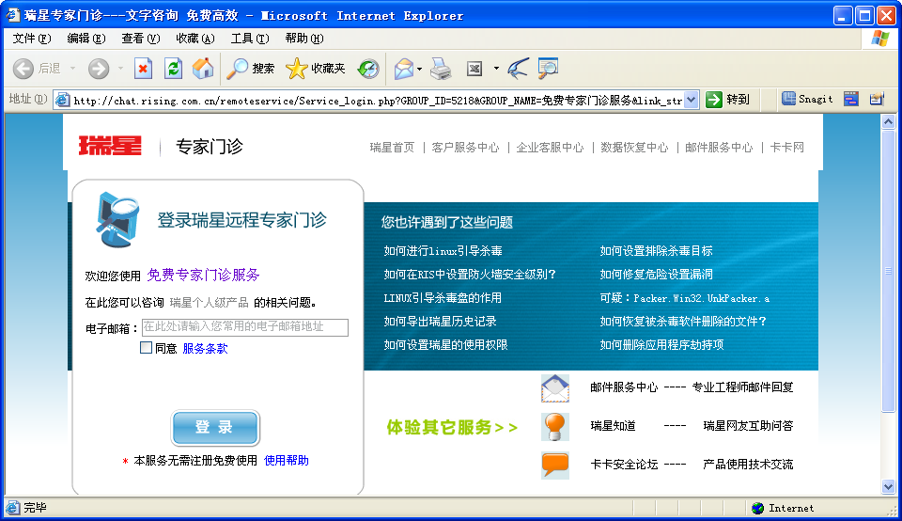This screenshot has height=521, width=902.
Task: Click the Snagit toolbar button
Action: click(807, 99)
